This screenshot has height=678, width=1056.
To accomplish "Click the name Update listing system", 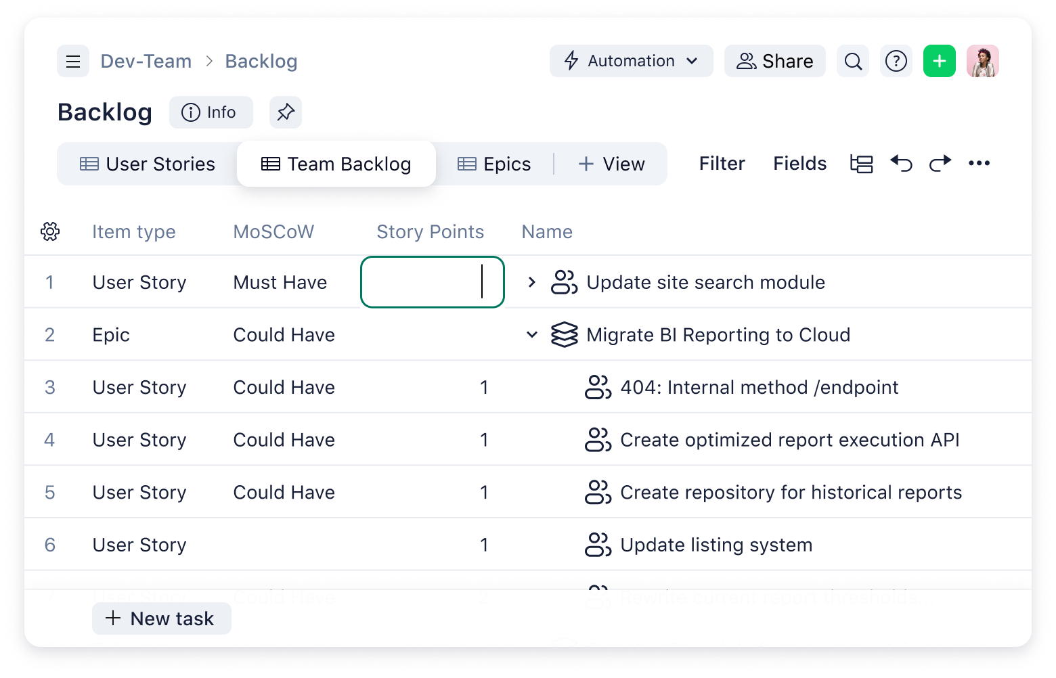I will click(716, 545).
